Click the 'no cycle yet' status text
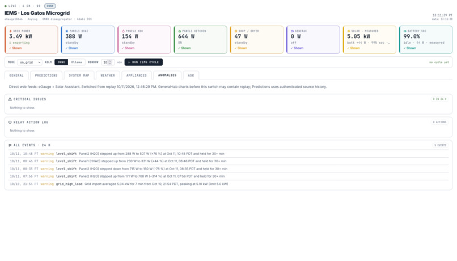This screenshot has width=457, height=261. 439,62
